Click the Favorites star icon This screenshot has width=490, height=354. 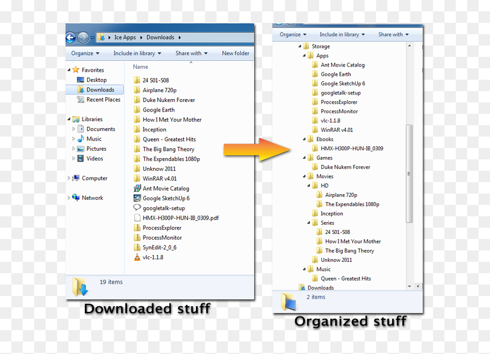point(76,69)
